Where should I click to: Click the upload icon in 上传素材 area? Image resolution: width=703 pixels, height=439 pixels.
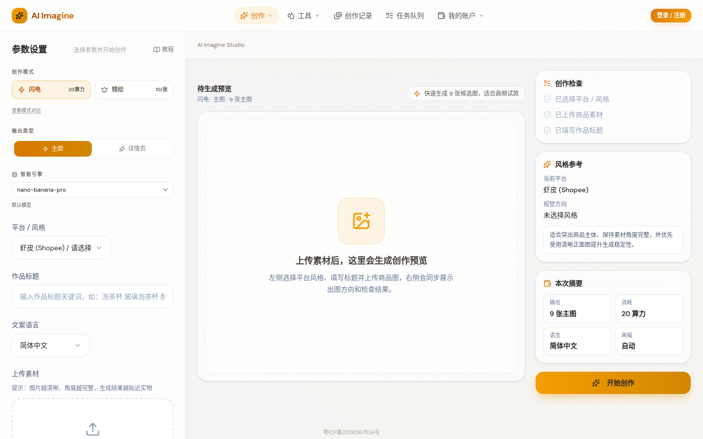[x=93, y=429]
